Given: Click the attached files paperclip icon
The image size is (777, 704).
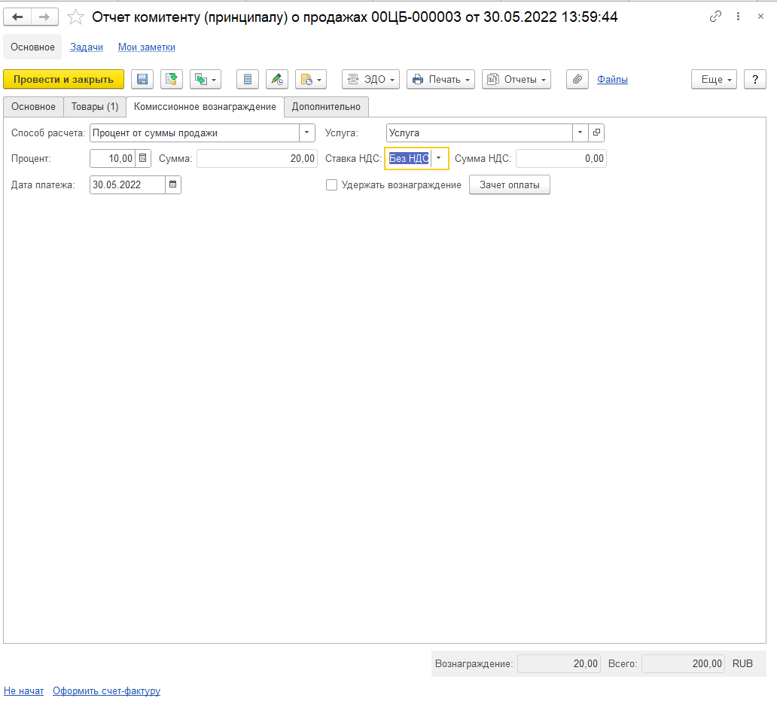Looking at the screenshot, I should (x=577, y=79).
